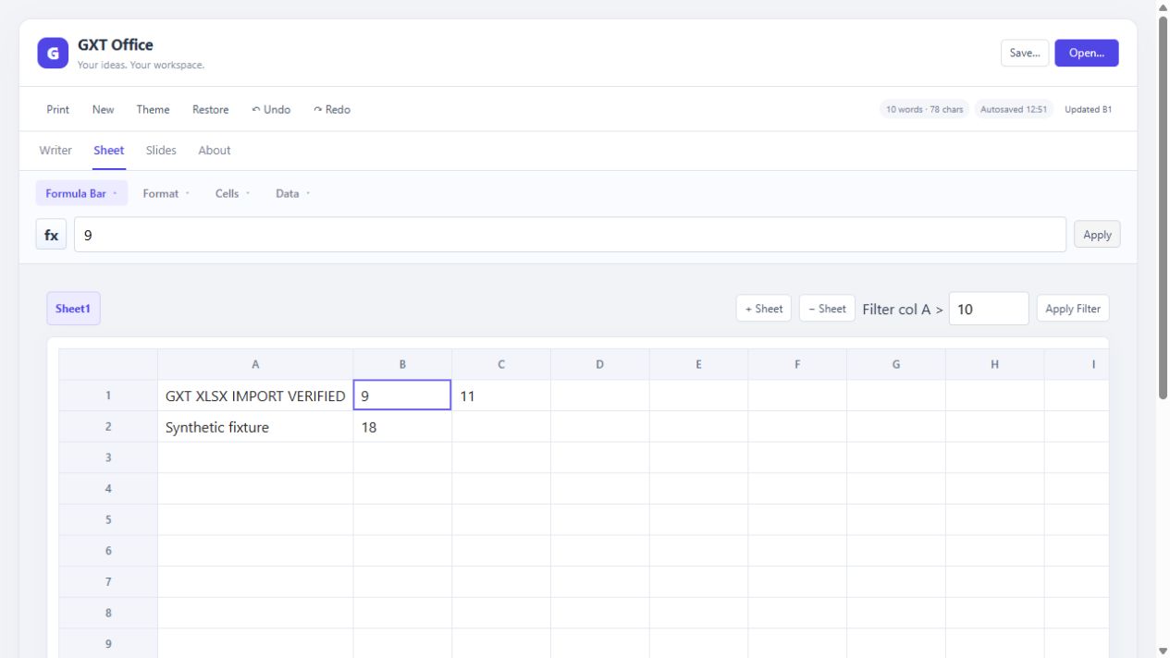Viewport: 1170px width, 658px height.
Task: Click column header A
Action: coord(255,364)
